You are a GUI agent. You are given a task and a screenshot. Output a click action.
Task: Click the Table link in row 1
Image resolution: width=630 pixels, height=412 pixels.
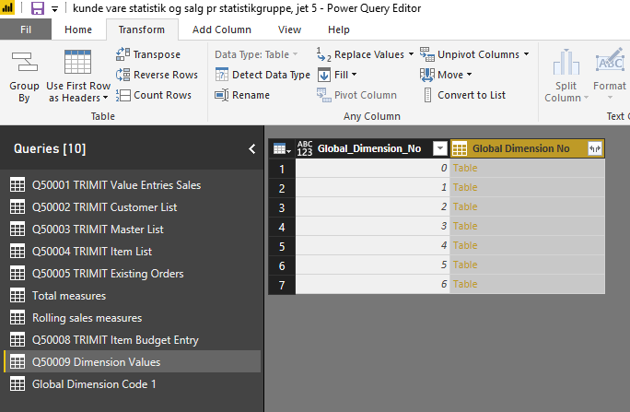(465, 168)
